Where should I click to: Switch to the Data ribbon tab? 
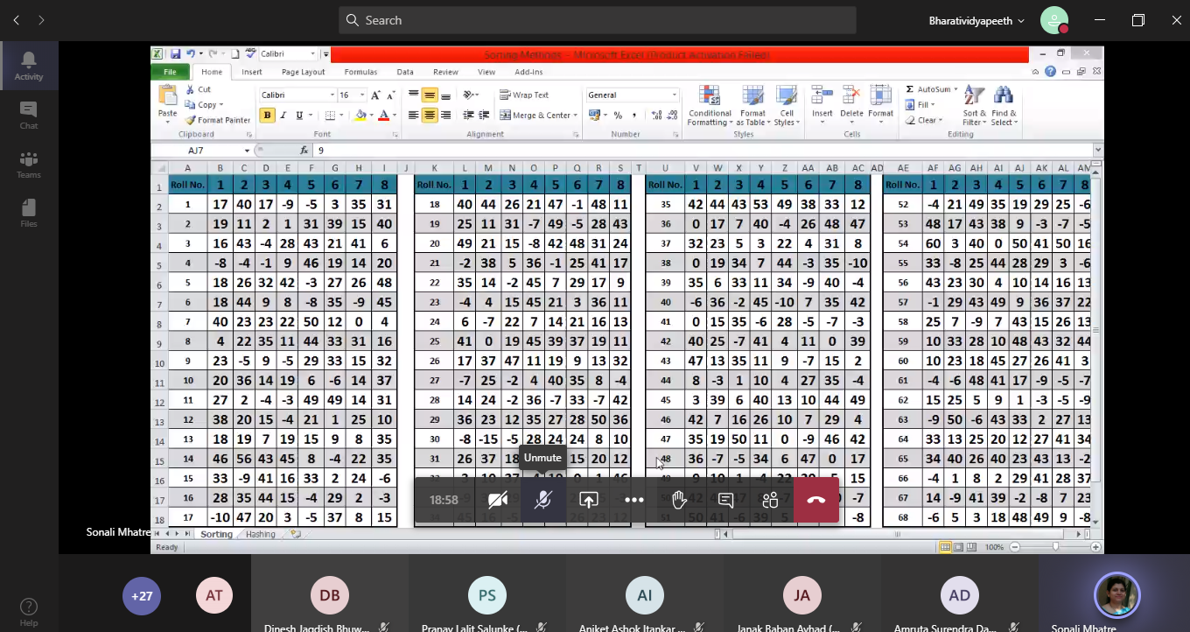[405, 72]
